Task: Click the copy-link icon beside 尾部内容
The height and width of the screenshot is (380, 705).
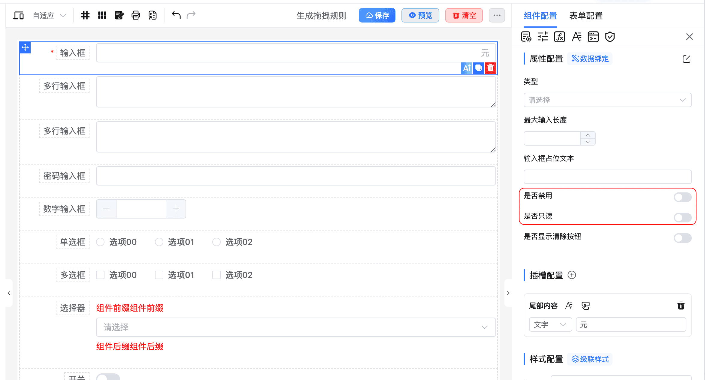Action: [x=585, y=306]
